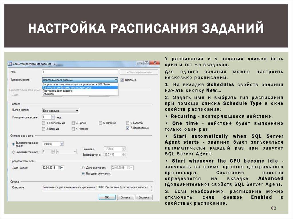The width and height of the screenshot is (293, 219).
Task: Click the dialog title bar window icon
Action: pyautogui.click(x=10, y=64)
